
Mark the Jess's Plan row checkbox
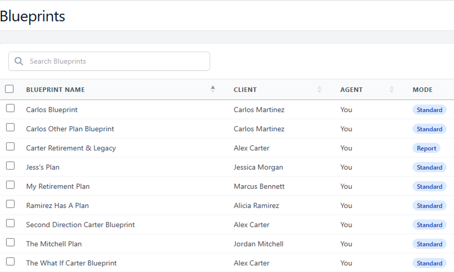tap(10, 166)
